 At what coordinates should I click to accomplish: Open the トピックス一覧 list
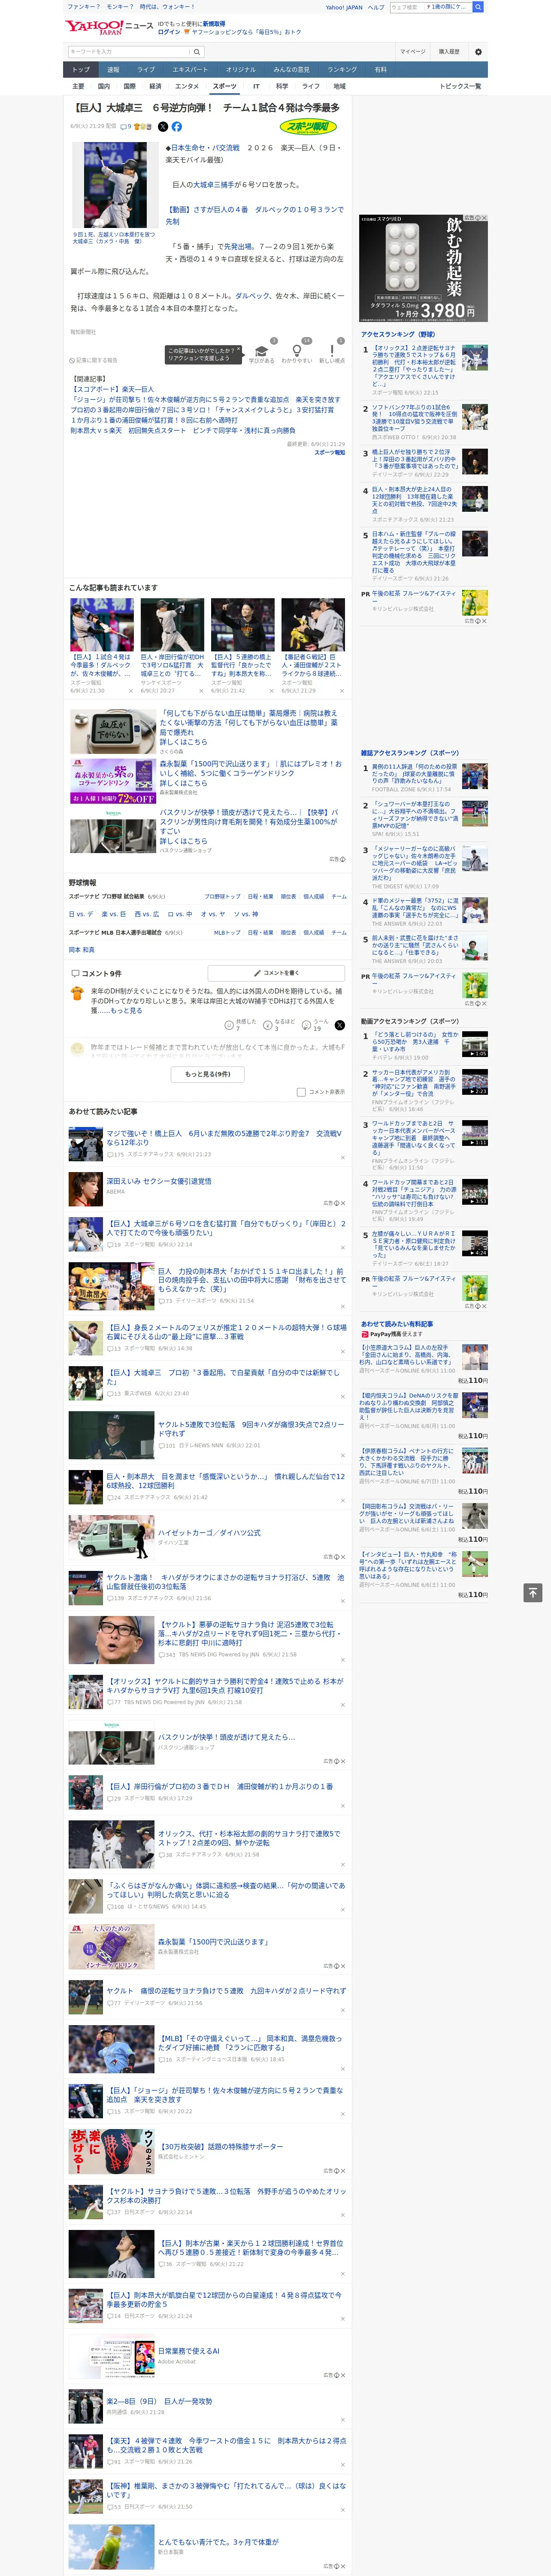460,86
